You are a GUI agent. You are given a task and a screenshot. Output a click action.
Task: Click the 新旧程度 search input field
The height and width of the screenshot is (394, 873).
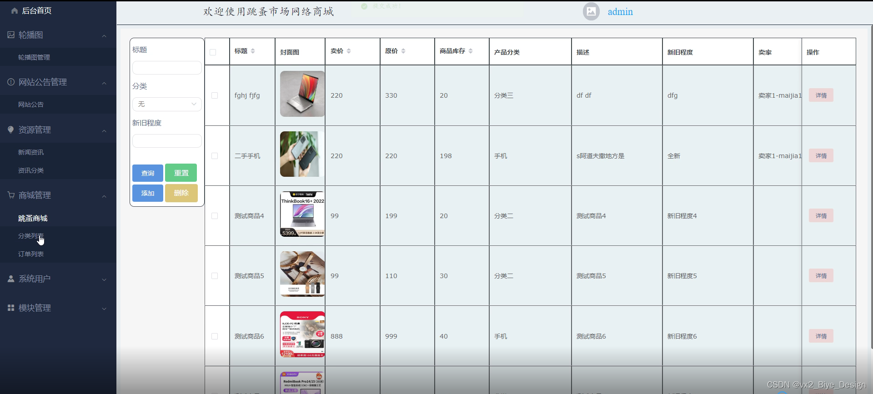tap(167, 141)
